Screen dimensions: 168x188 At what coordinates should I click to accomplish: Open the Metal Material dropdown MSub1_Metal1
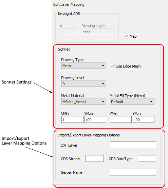84,101
